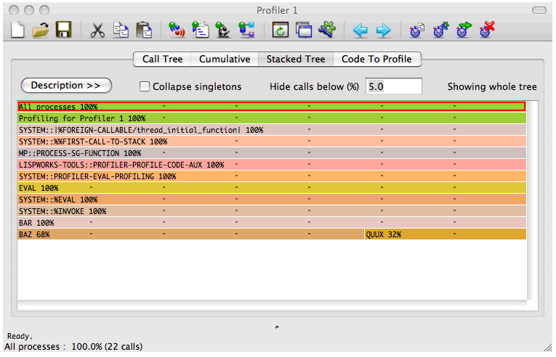Click the Ready. status message
Screen dimensions: 556x357
pyautogui.click(x=20, y=336)
